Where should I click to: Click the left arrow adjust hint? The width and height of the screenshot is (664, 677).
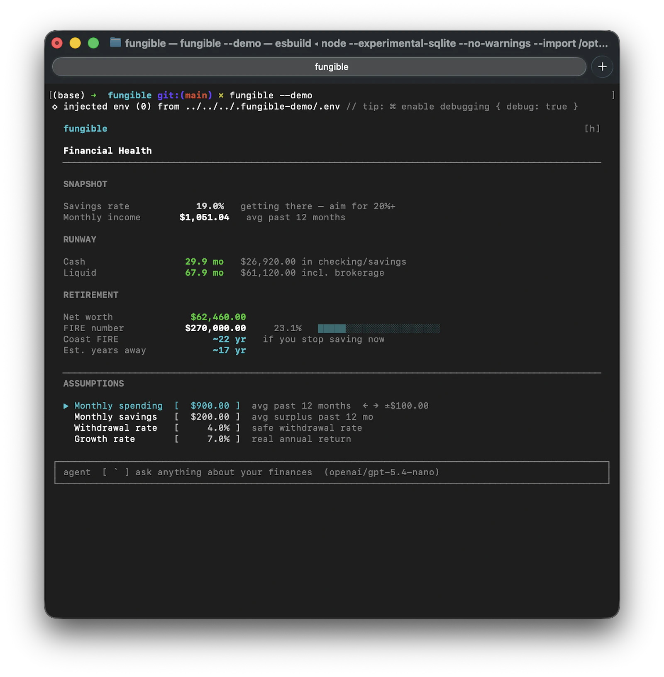pos(365,406)
